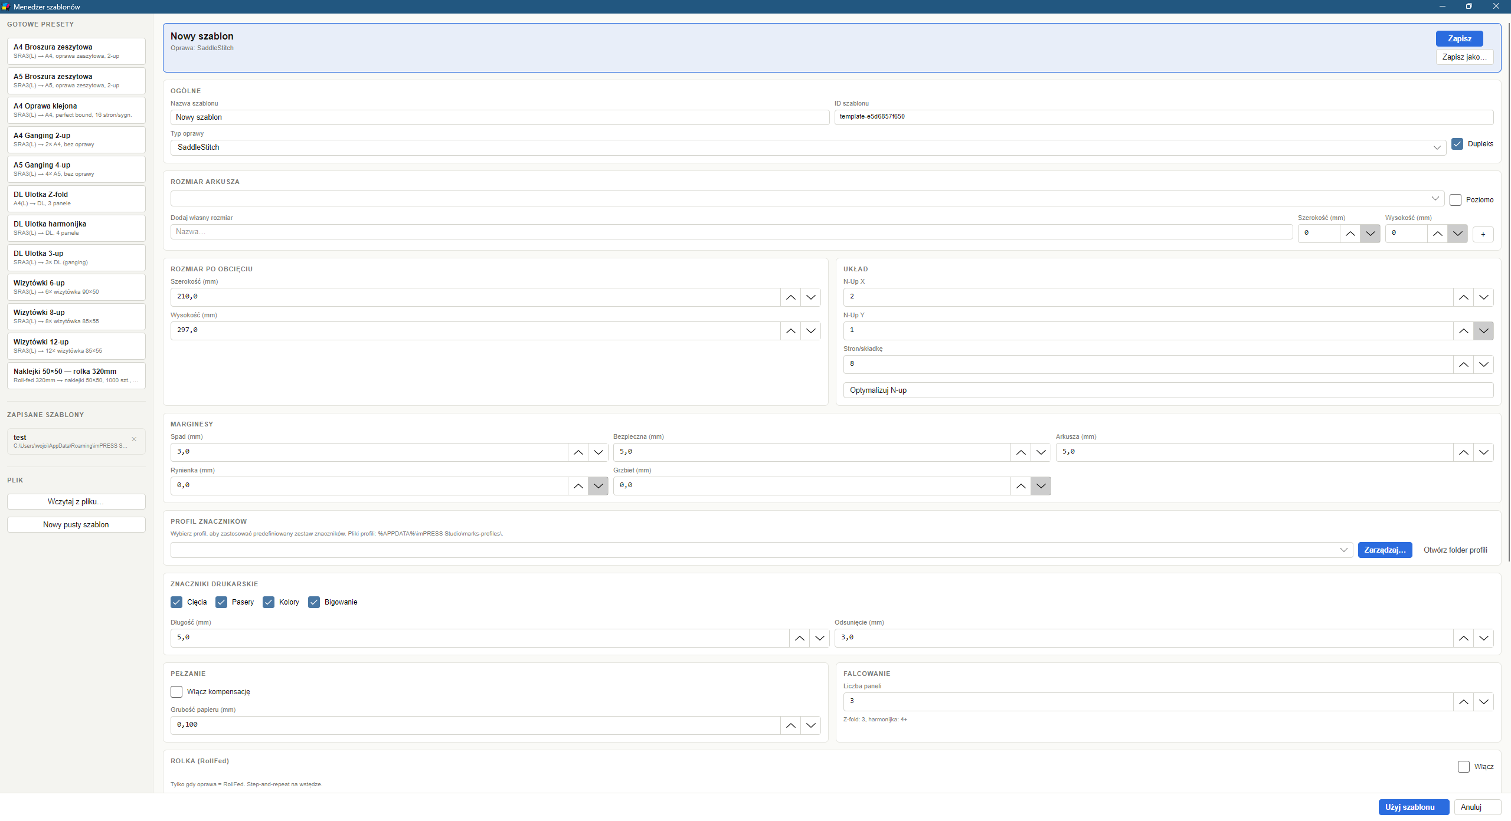Image resolution: width=1511 pixels, height=821 pixels.
Task: Decrease trim width Szerokość value
Action: [x=811, y=297]
